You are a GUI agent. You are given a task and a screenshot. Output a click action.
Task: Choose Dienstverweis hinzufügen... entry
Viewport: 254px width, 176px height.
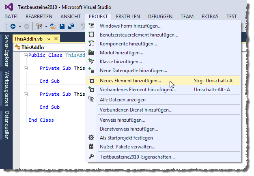pos(163,129)
